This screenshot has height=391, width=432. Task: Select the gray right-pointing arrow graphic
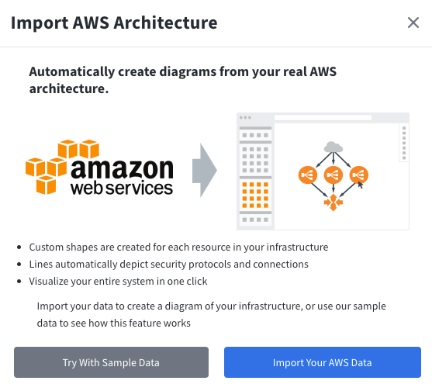point(205,171)
